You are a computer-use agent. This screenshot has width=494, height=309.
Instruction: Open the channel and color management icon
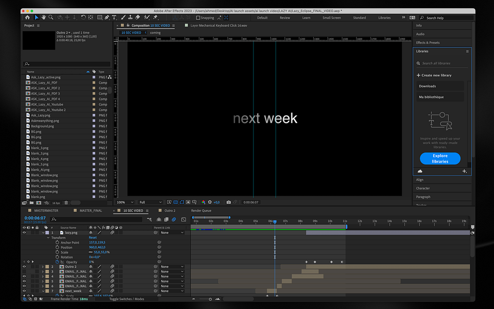click(x=203, y=202)
